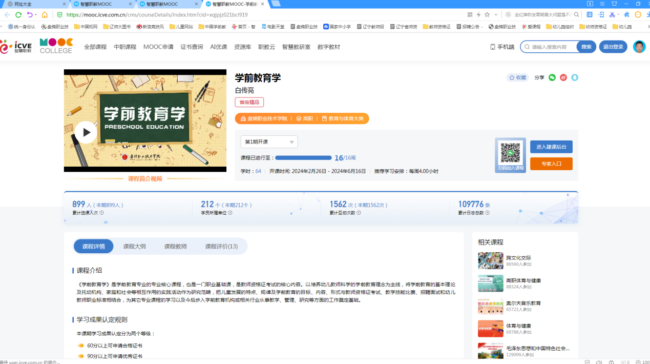Click the info icon beside 累计选课人次

coord(101,213)
